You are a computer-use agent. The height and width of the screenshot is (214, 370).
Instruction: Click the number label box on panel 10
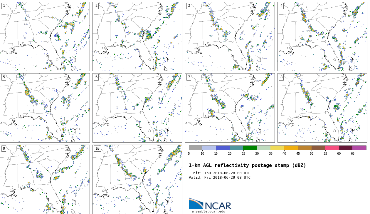pos(97,149)
